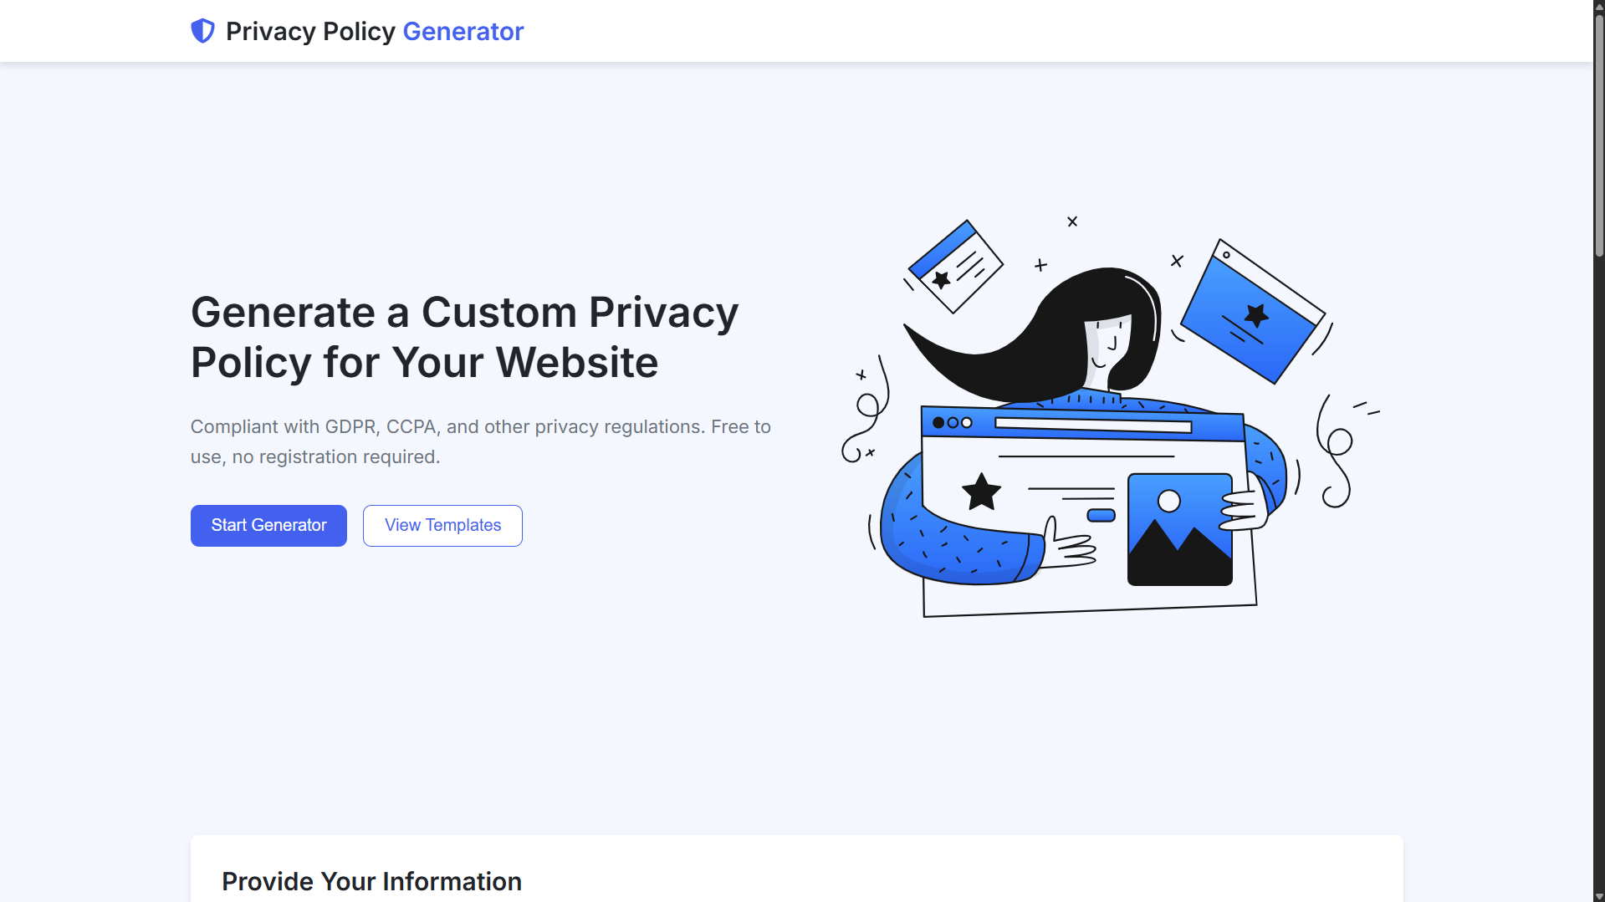Click the GDPR and CCPA compliance description text
1605x902 pixels.
(x=481, y=441)
